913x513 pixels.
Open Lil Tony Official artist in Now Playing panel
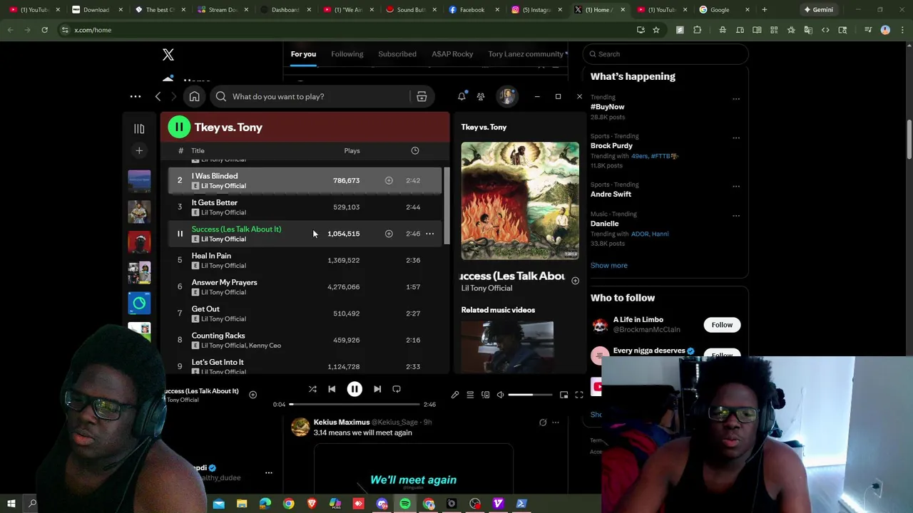coord(486,288)
